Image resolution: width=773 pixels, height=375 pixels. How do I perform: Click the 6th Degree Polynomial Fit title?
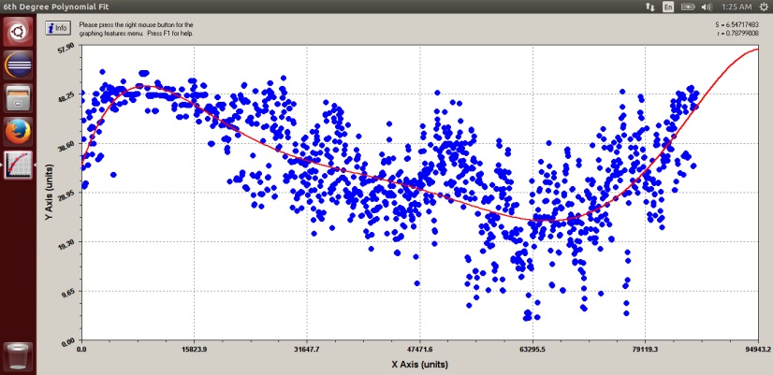[x=52, y=7]
